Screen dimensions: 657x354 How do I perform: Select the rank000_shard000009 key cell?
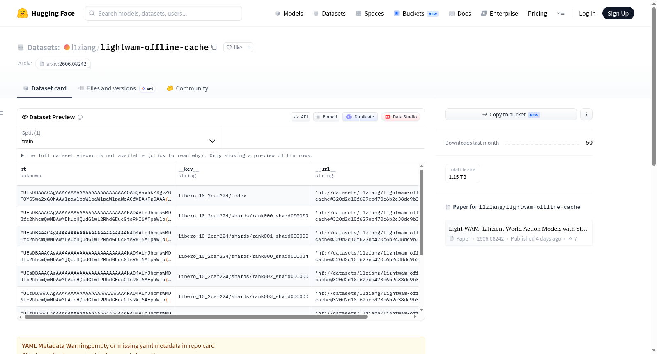pyautogui.click(x=243, y=216)
